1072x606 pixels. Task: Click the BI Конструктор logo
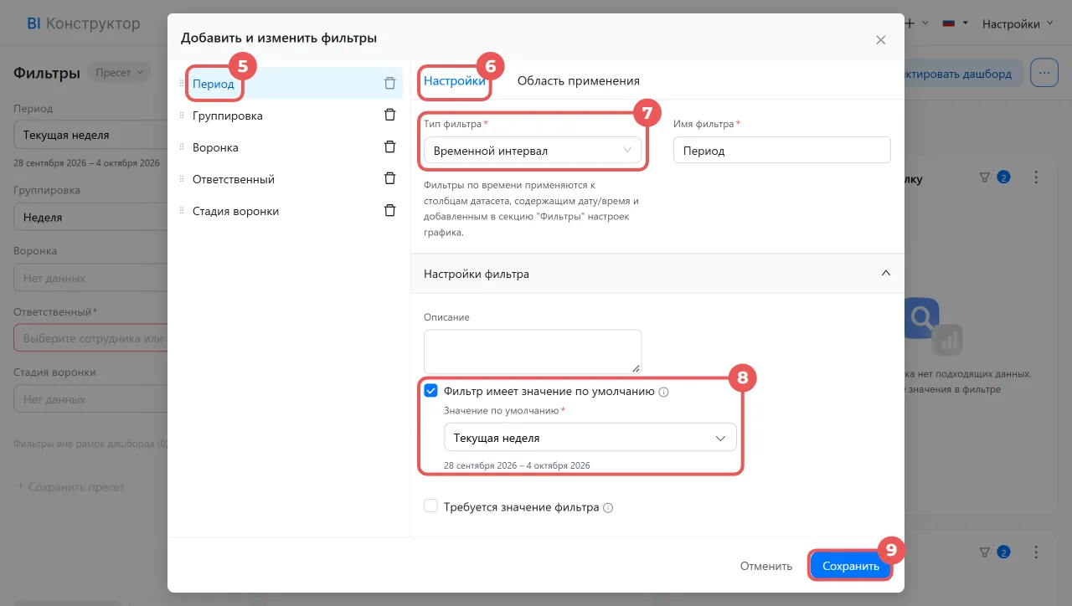pyautogui.click(x=84, y=23)
